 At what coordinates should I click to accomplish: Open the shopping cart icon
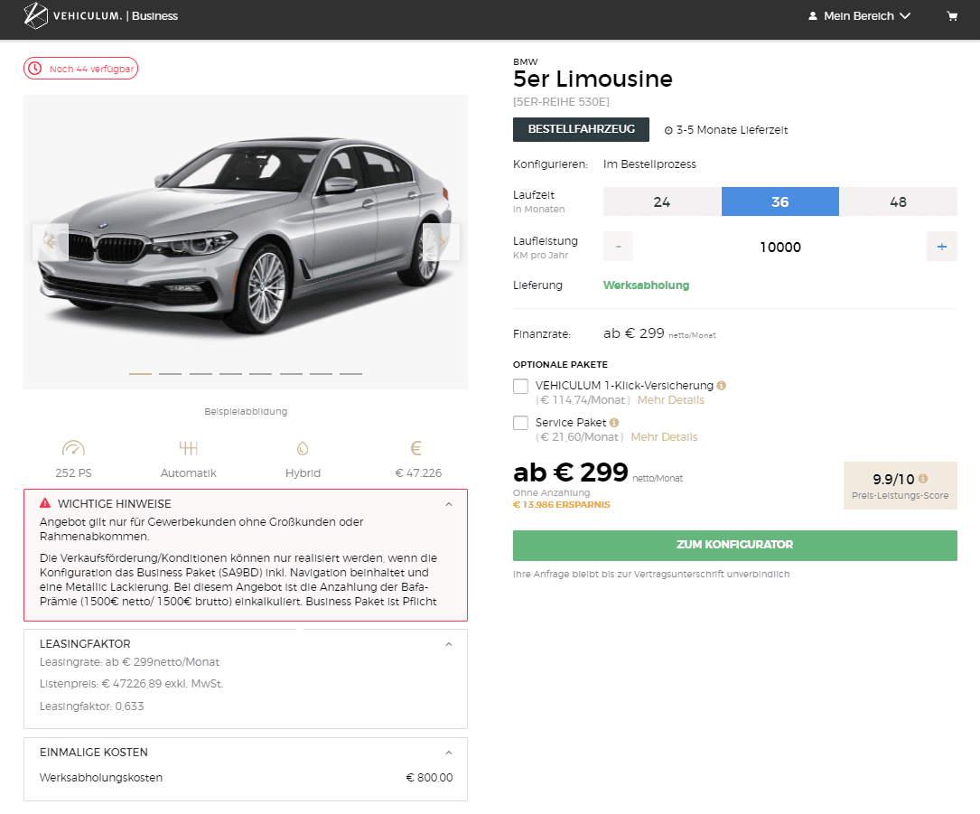[x=952, y=16]
